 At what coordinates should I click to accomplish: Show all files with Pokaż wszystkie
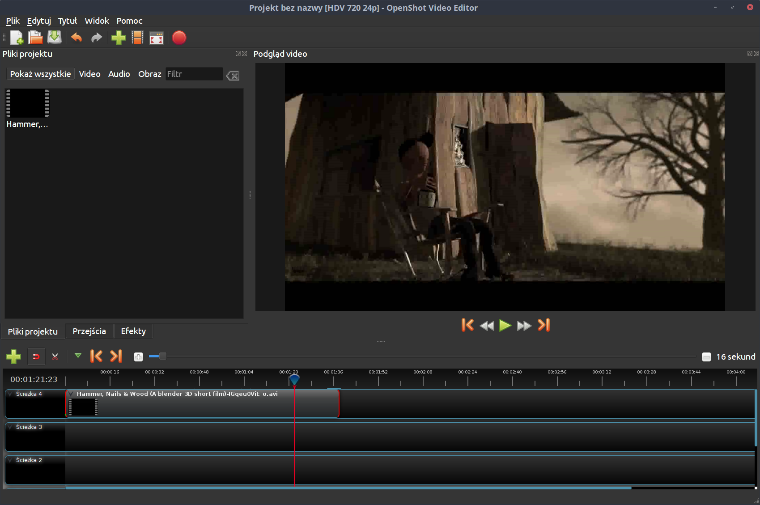(40, 74)
